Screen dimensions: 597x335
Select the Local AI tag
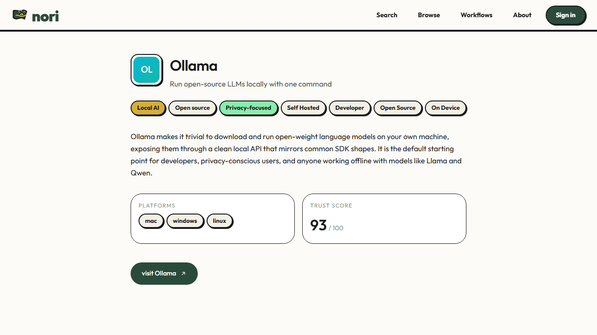[148, 108]
